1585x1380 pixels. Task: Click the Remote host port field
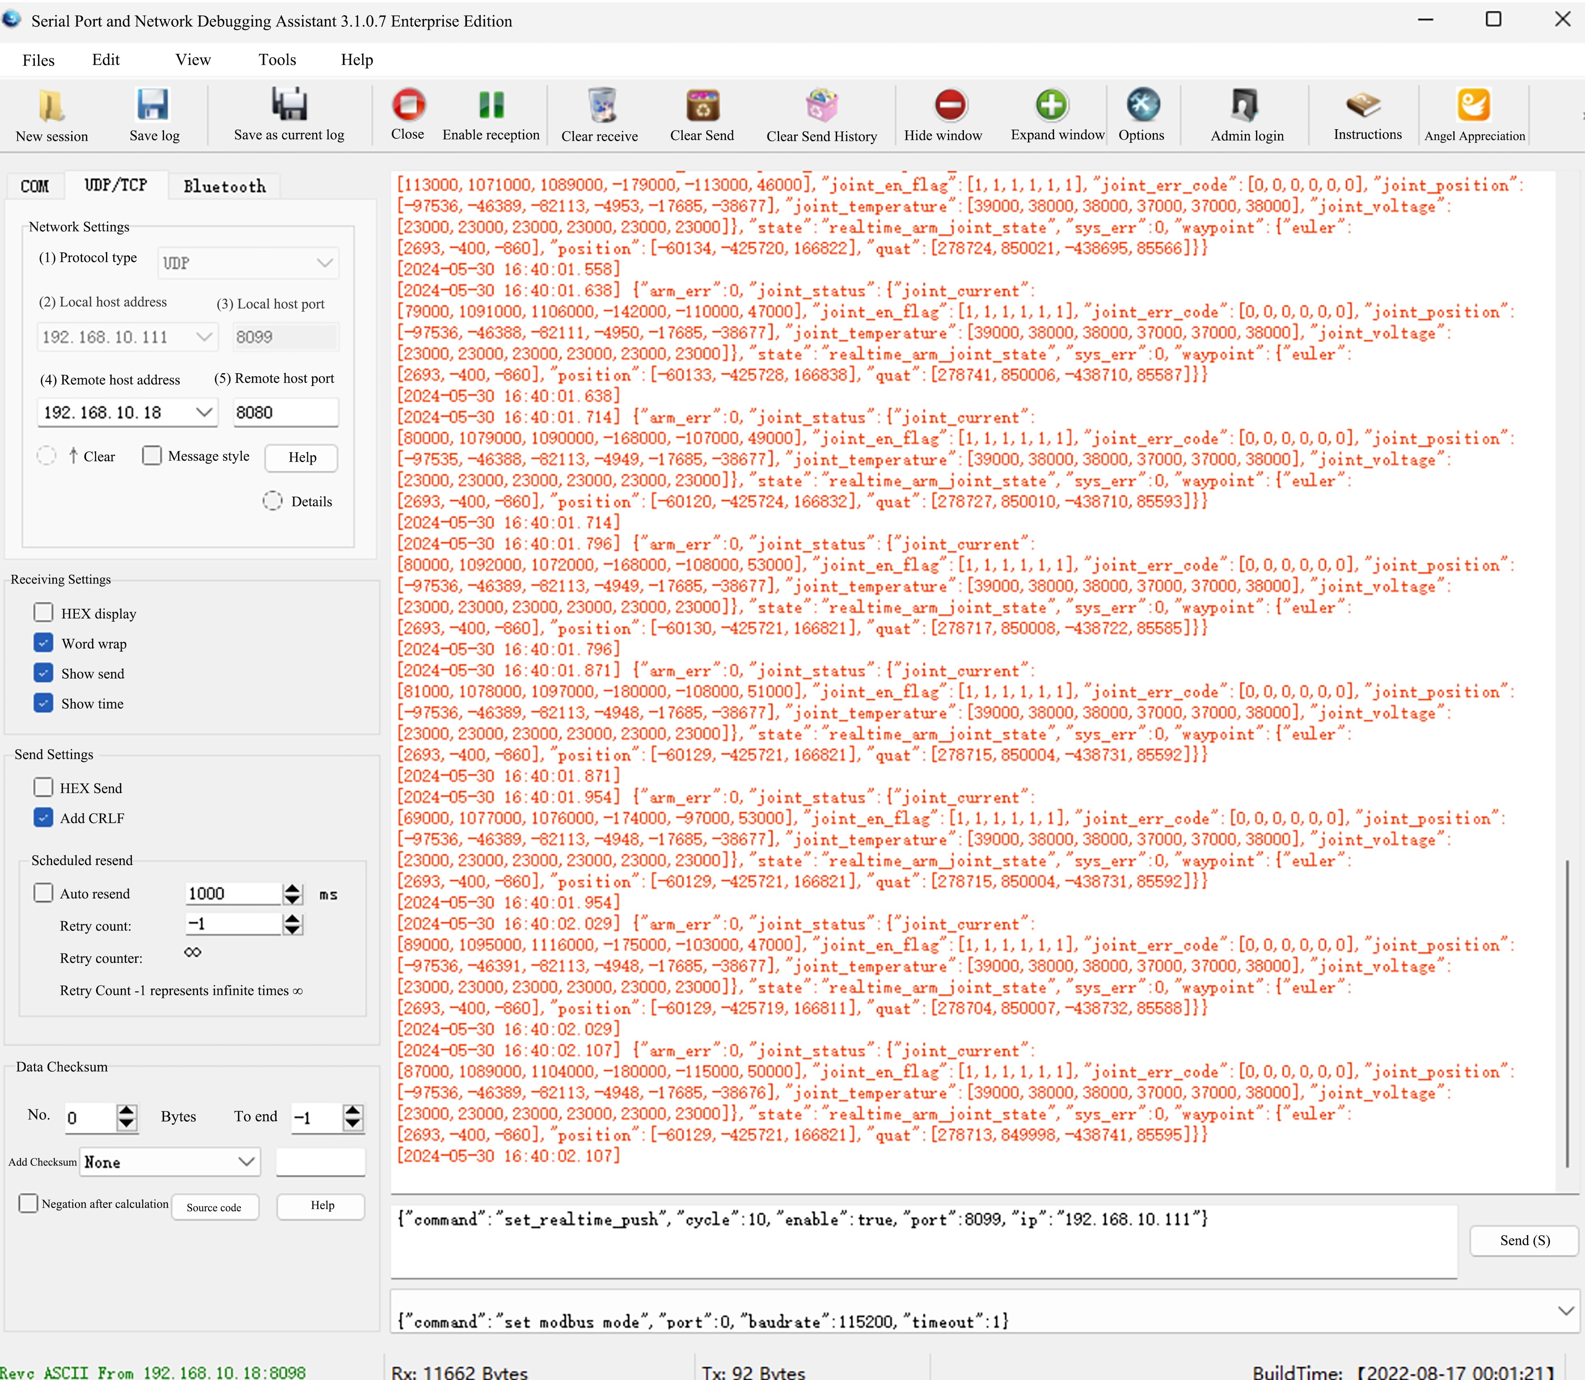(285, 413)
